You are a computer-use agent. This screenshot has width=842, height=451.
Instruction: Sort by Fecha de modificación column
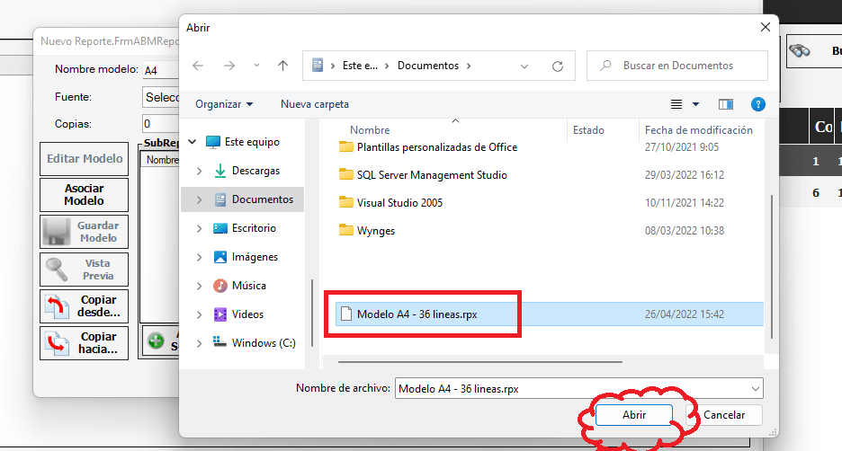[x=698, y=130]
